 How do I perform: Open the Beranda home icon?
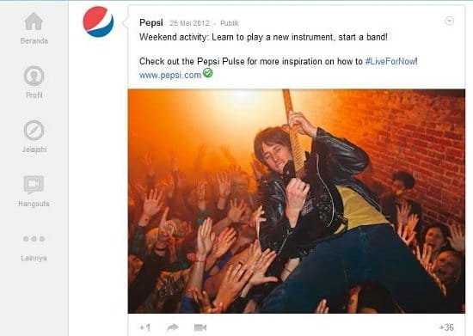click(x=34, y=21)
